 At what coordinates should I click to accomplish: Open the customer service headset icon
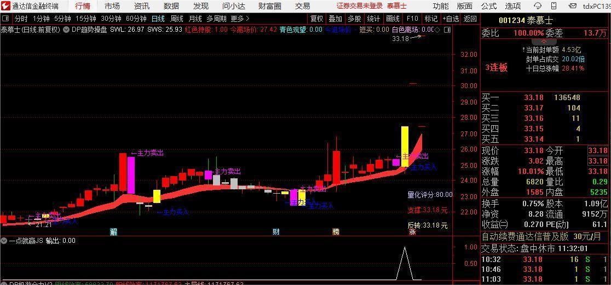coord(538,6)
